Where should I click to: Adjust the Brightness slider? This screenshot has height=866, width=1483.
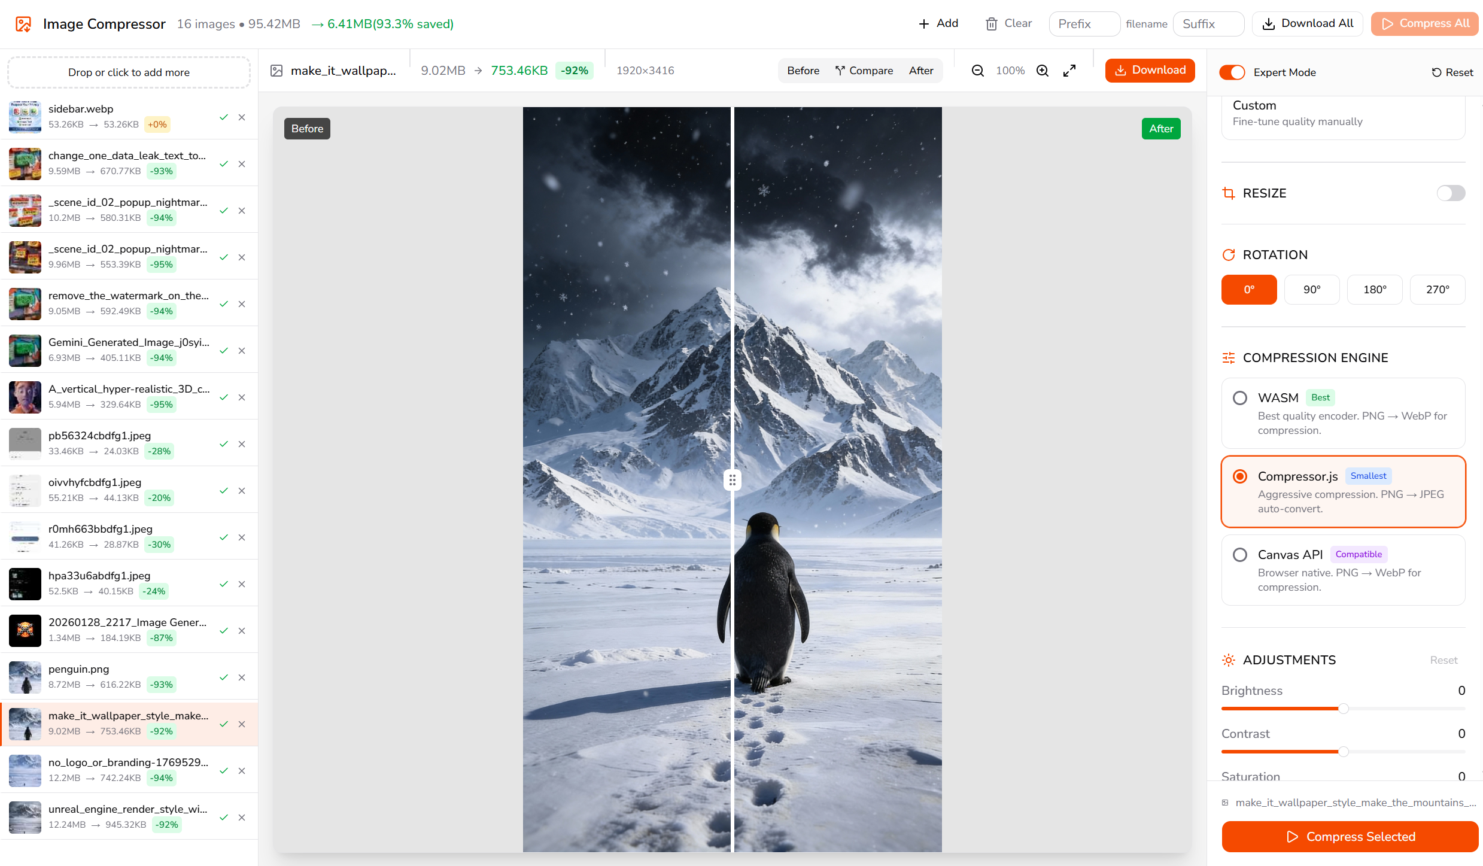tap(1343, 709)
